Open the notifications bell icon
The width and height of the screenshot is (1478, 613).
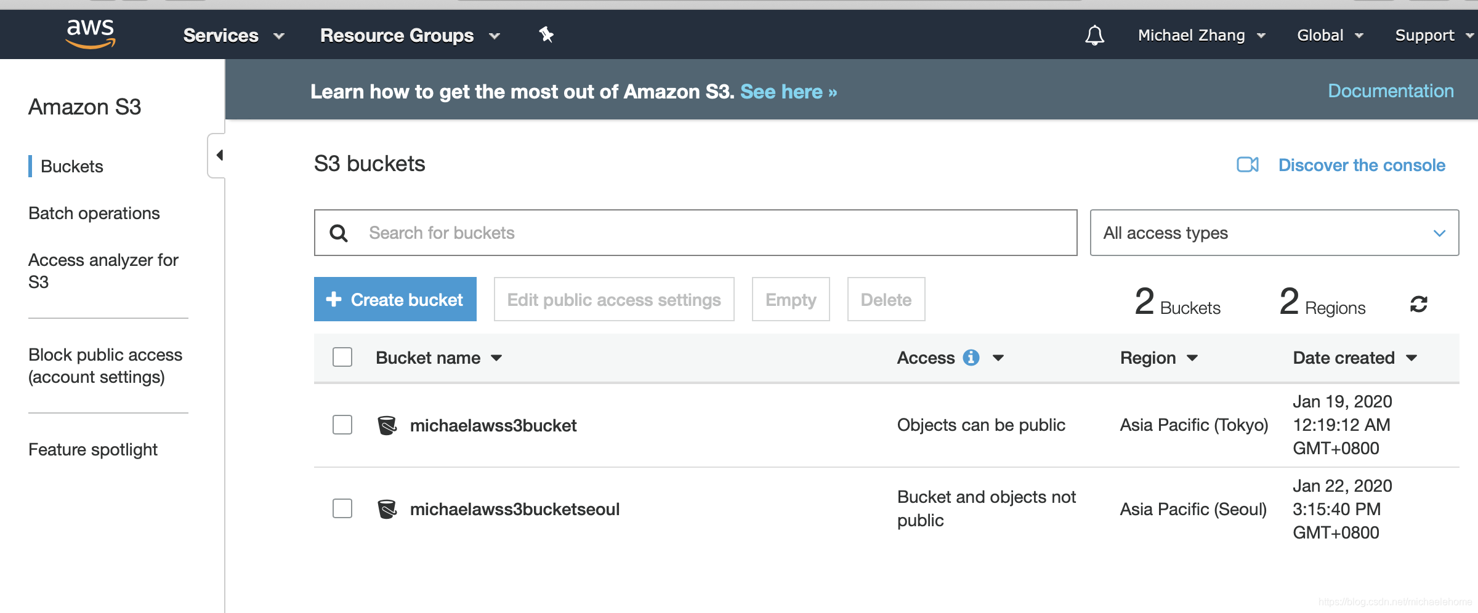coord(1094,35)
